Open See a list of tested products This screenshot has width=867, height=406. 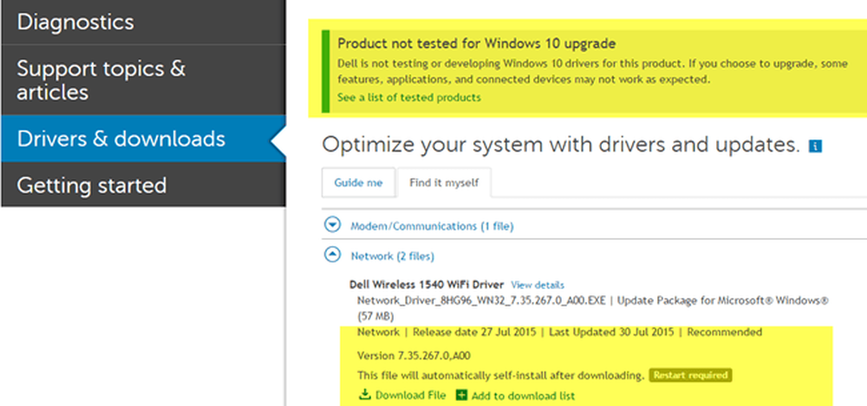408,98
